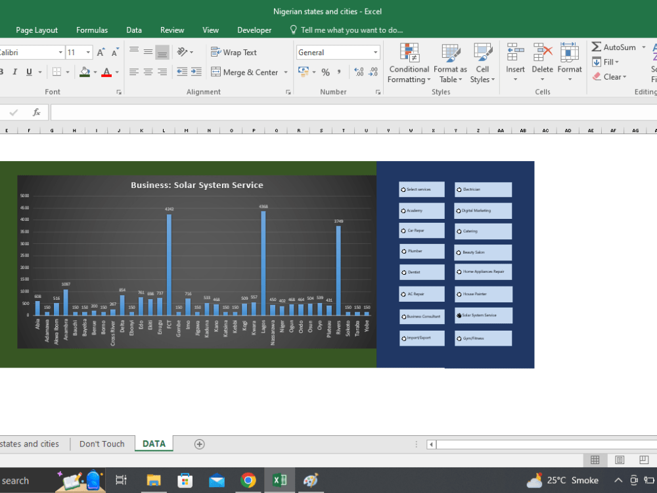Screen dimensions: 657x493
Task: Open the Page Layout tab
Action: [x=37, y=30]
